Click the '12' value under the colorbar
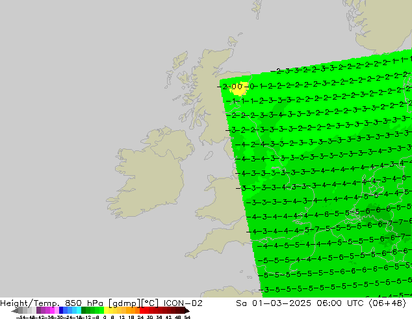Viewport: 412px width, 319px height. click(x=122, y=317)
